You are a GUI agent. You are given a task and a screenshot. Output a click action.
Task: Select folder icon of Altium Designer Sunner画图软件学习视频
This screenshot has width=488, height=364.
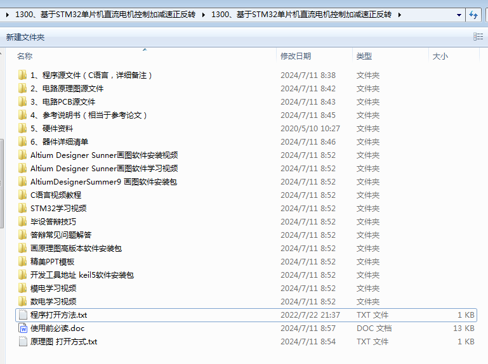(22, 168)
